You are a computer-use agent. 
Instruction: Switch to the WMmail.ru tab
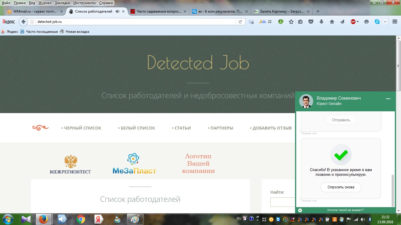[35, 11]
